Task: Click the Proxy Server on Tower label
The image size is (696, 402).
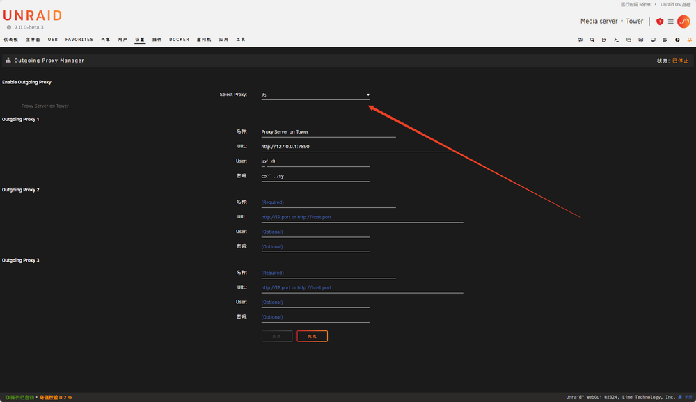Action: click(x=45, y=106)
